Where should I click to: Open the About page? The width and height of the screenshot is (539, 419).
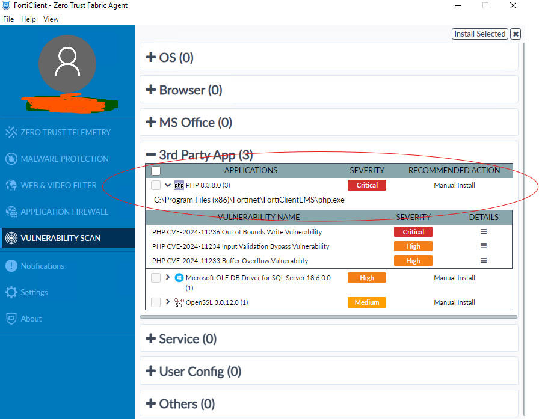pyautogui.click(x=67, y=319)
